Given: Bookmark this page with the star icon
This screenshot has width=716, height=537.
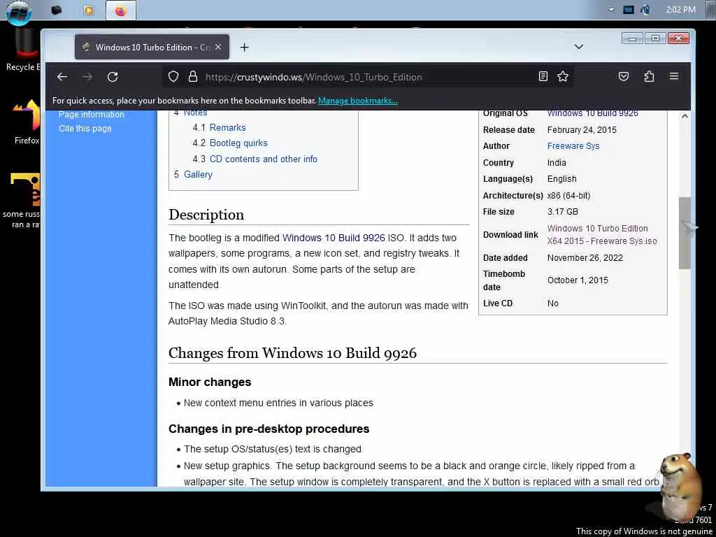Looking at the screenshot, I should pyautogui.click(x=563, y=76).
